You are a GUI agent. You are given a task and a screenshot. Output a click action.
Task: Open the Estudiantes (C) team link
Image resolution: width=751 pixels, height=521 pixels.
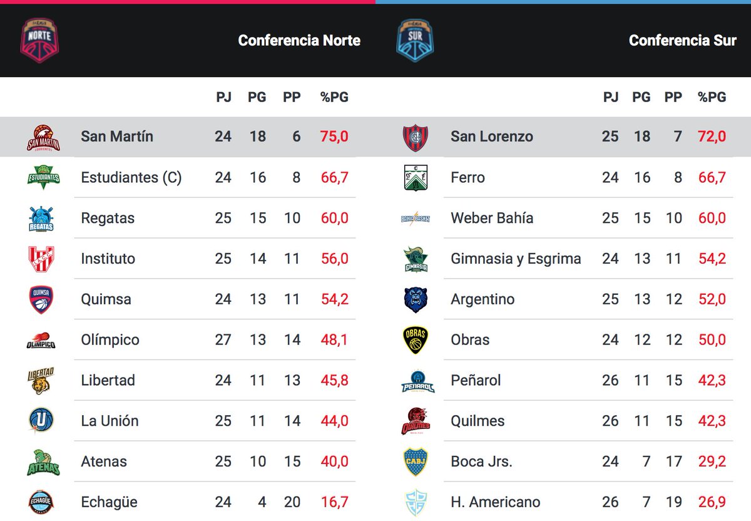point(131,178)
